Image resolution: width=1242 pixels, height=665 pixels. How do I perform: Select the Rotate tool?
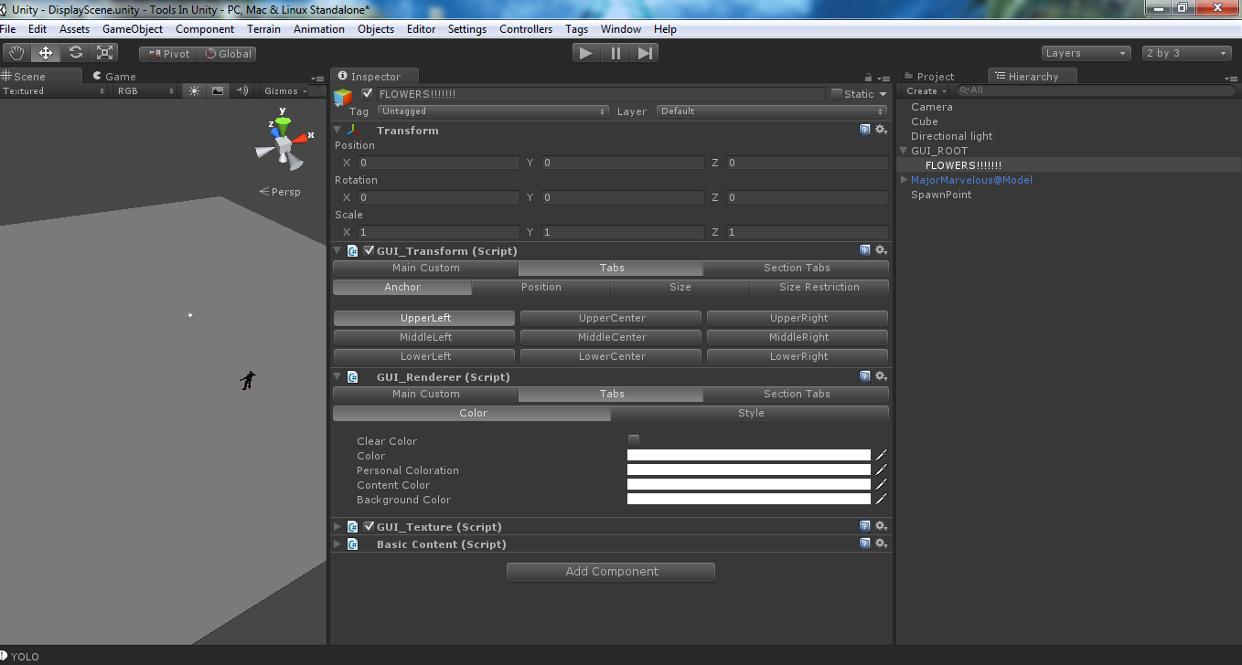76,53
